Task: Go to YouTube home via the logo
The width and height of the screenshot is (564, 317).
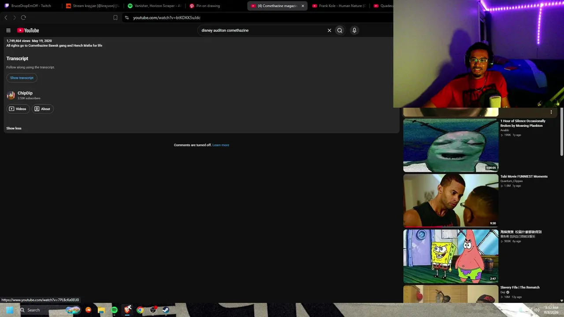Action: 28,30
